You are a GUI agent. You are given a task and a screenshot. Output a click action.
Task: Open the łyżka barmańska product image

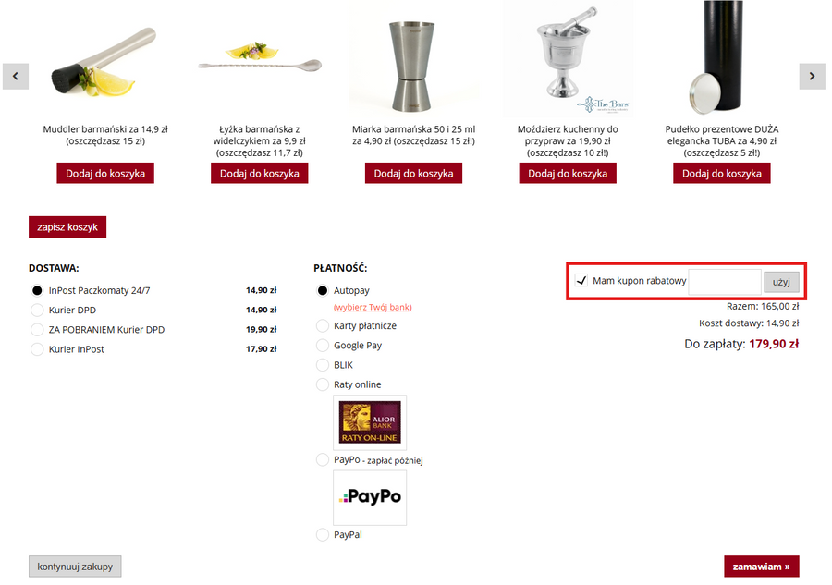[259, 60]
